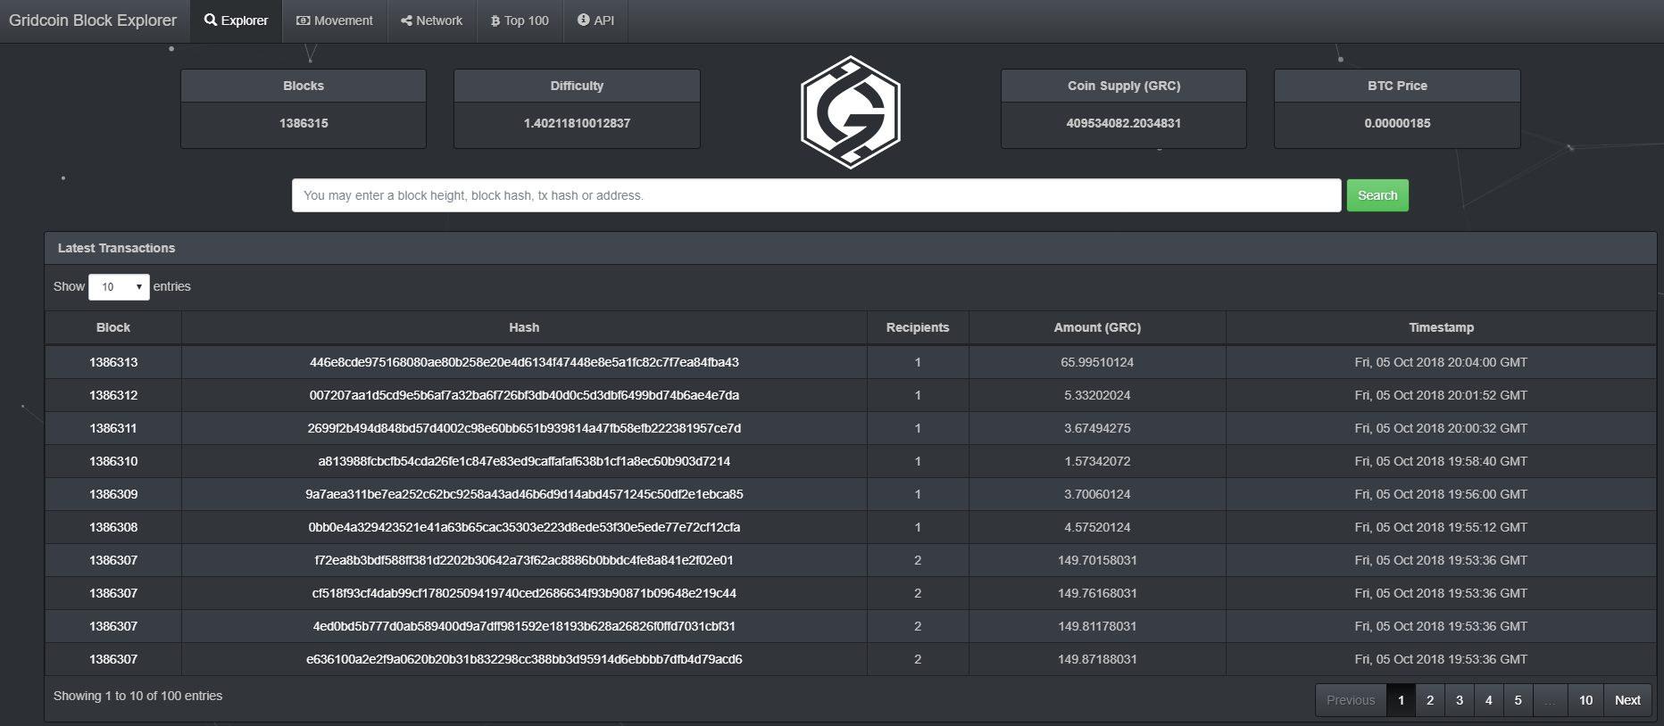Open transaction hash starting 446e8cde

[x=524, y=362]
